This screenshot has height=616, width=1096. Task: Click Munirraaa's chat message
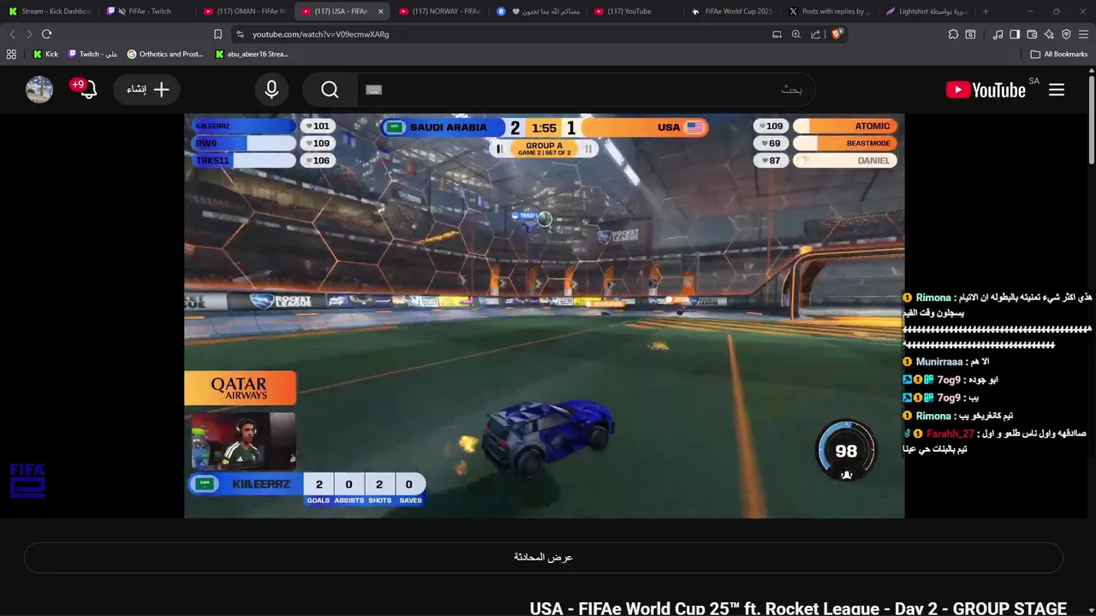[x=946, y=362]
